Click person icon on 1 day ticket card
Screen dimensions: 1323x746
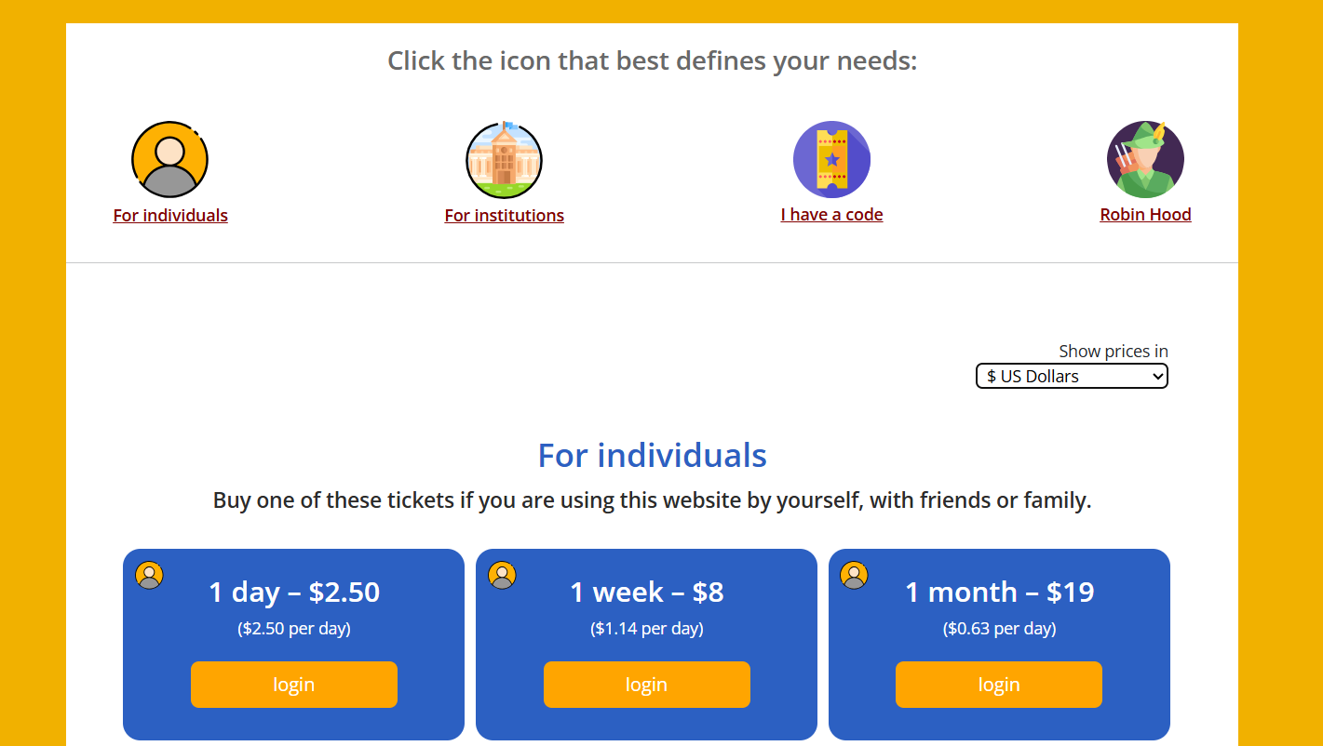(x=149, y=576)
